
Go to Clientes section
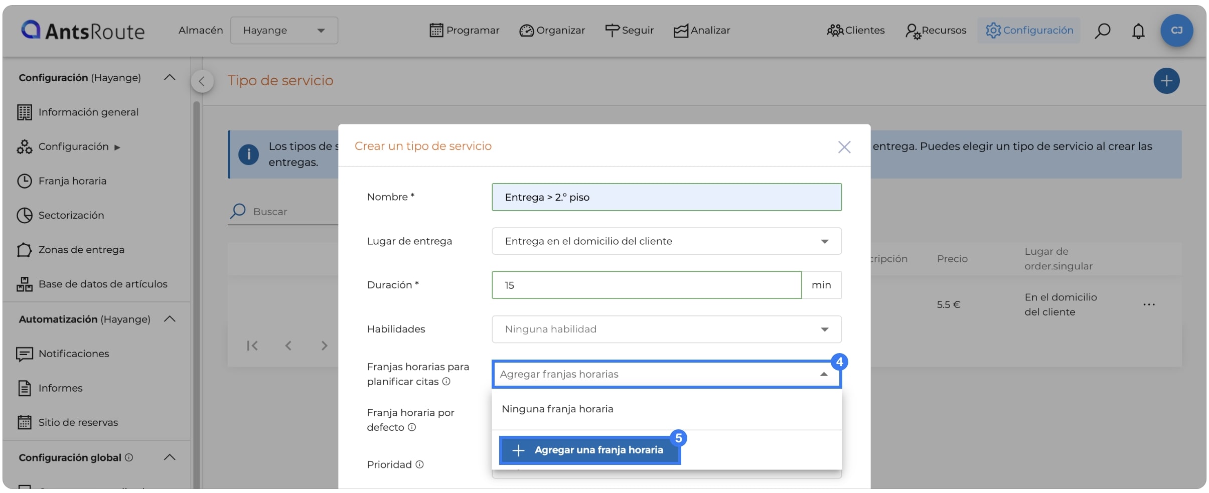point(856,30)
